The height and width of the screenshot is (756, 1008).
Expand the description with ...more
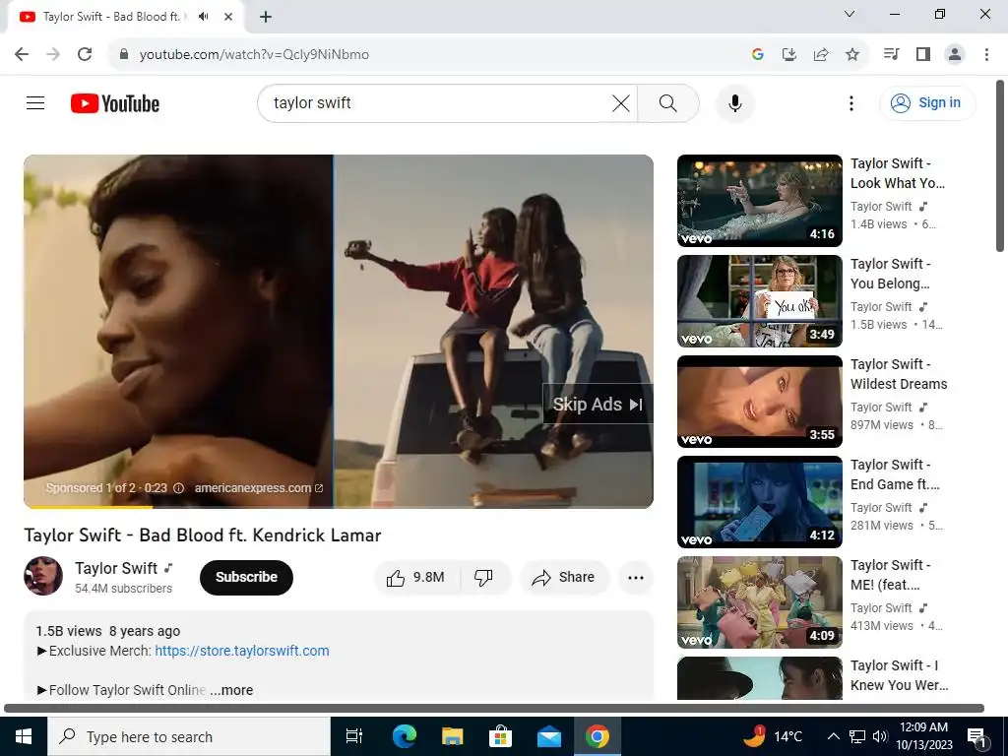tap(231, 690)
